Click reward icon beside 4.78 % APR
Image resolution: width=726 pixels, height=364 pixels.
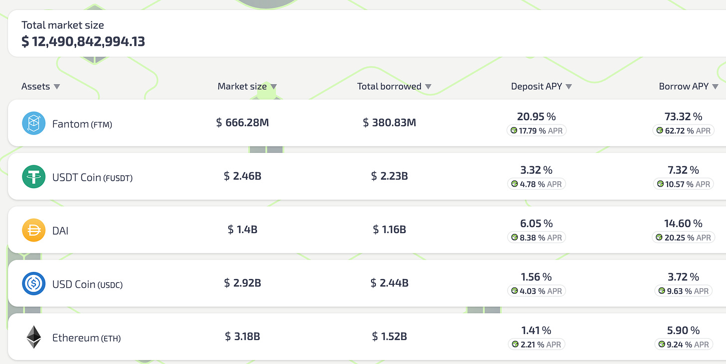coord(515,184)
